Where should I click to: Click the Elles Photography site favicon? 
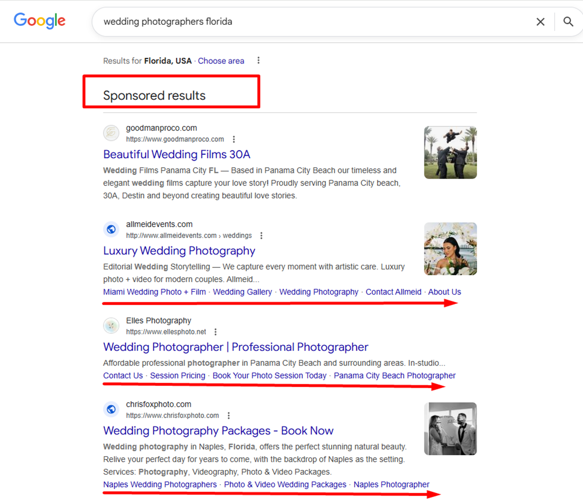pos(111,326)
